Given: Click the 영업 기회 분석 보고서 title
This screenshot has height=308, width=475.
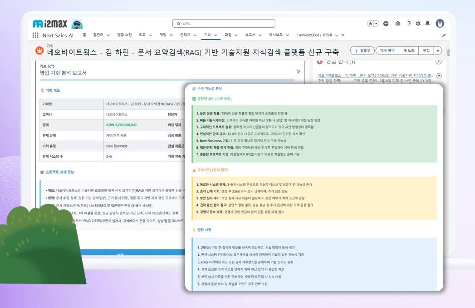Looking at the screenshot, I should click(63, 73).
